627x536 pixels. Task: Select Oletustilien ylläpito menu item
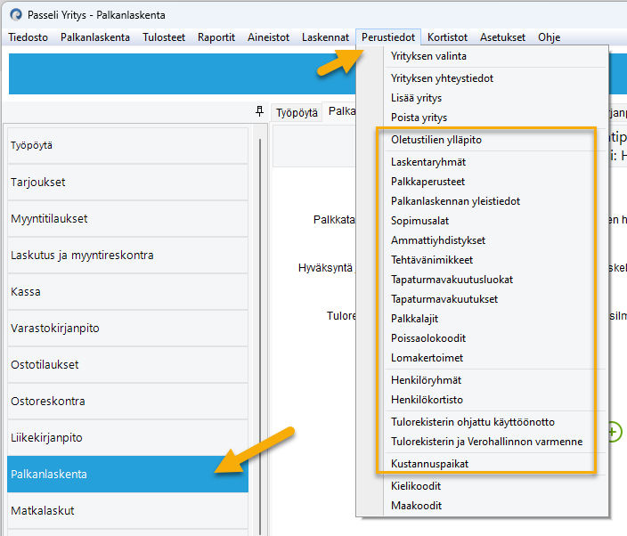tap(436, 140)
